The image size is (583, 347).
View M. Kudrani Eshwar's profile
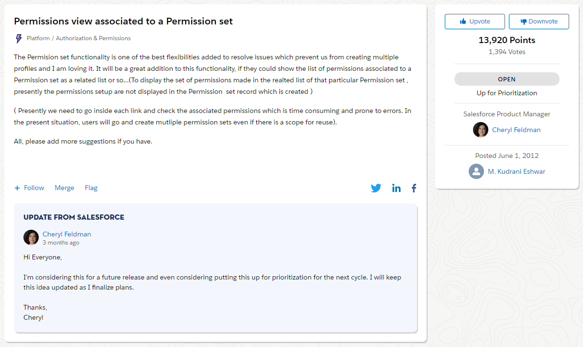coord(516,171)
